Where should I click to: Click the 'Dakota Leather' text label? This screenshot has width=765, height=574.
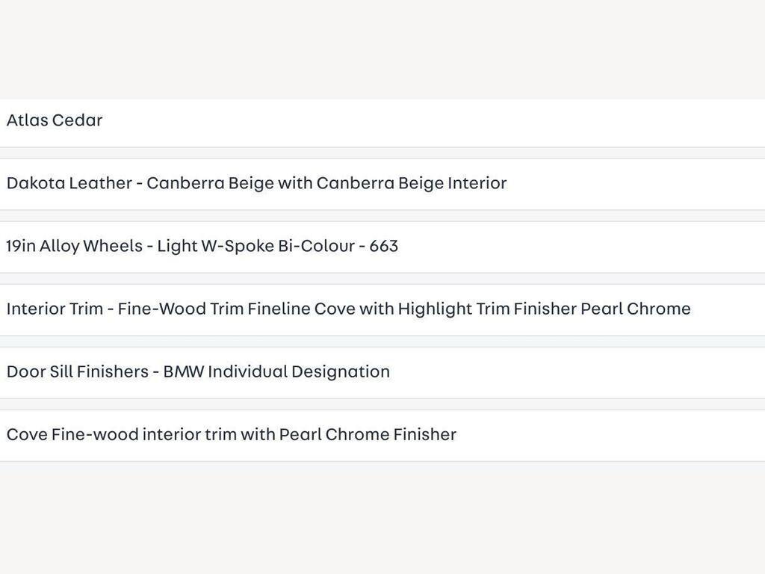[69, 183]
